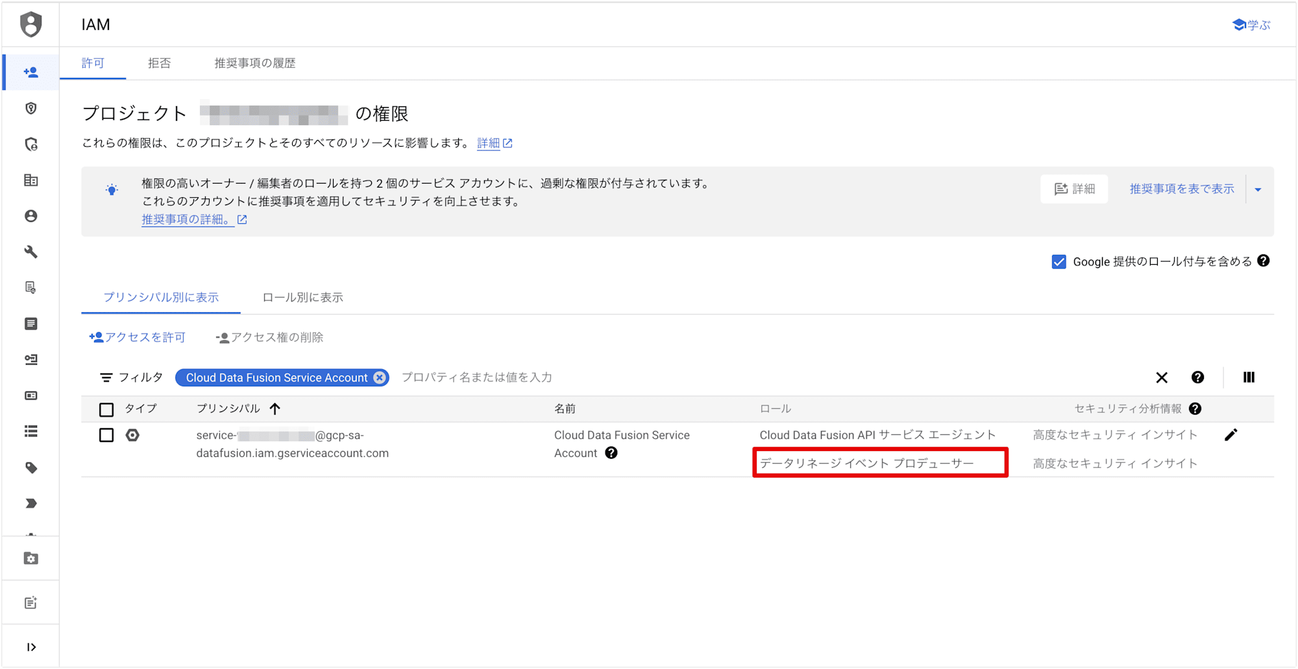
Task: Open the lined document sidebar icon
Action: coord(31,324)
